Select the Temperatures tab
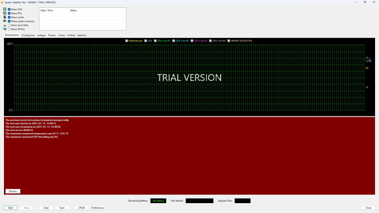This screenshot has width=379, height=213. 12,35
